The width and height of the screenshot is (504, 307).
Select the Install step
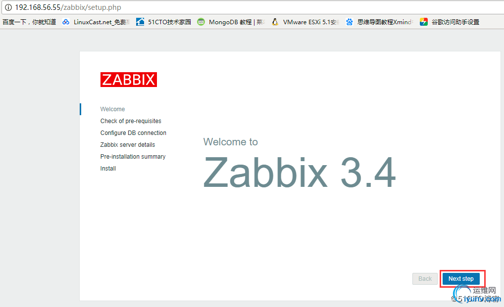(108, 169)
